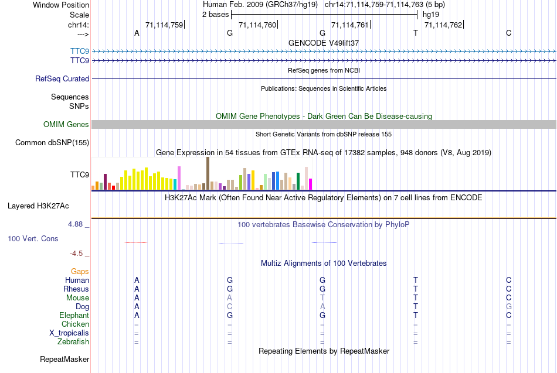557x373 pixels.
Task: Click base C in the reference sequence row
Action: (x=509, y=33)
